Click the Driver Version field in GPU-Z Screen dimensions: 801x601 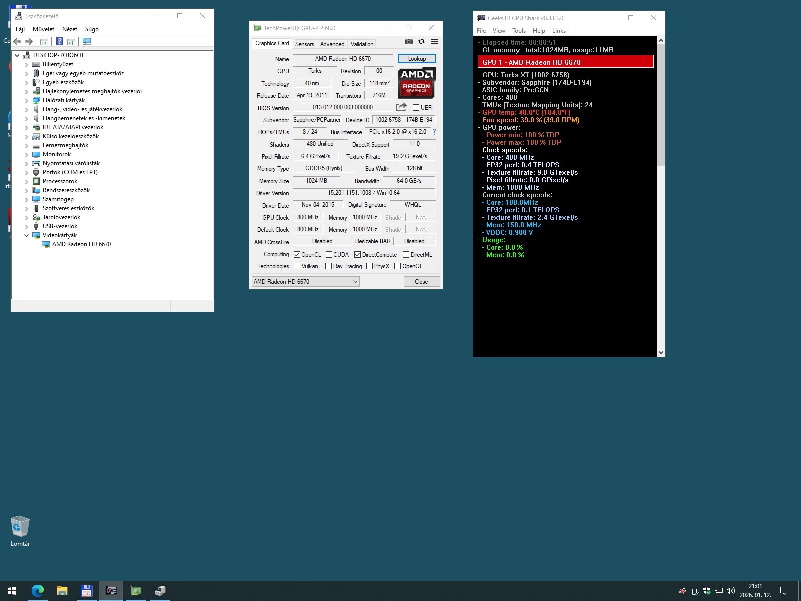(364, 193)
